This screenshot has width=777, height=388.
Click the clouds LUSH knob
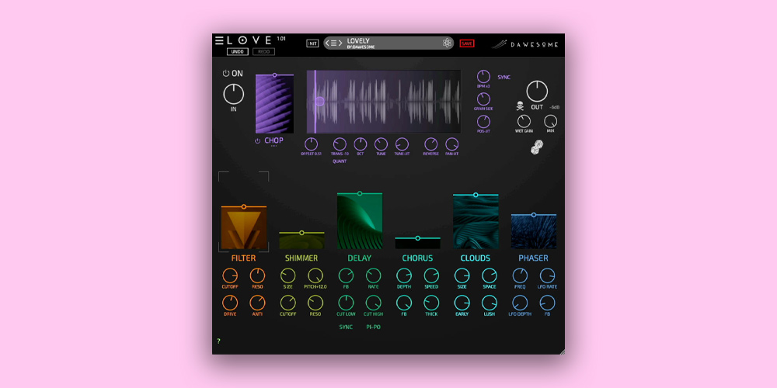click(490, 303)
